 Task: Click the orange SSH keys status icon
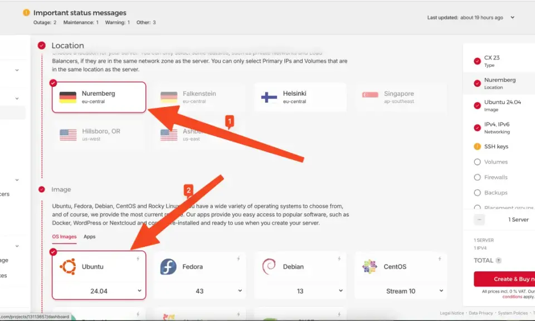pos(478,147)
